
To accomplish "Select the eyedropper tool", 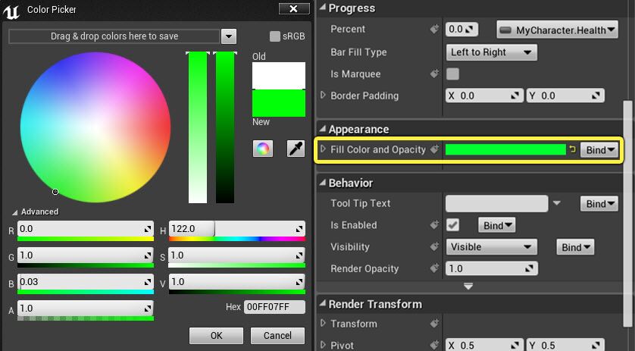I will click(296, 149).
